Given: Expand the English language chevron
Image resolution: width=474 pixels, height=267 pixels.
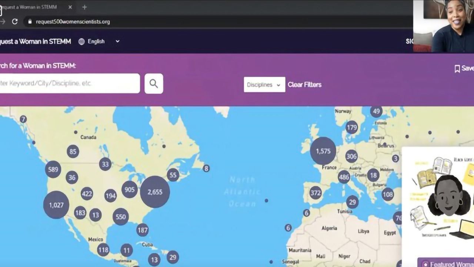Looking at the screenshot, I should pos(117,42).
